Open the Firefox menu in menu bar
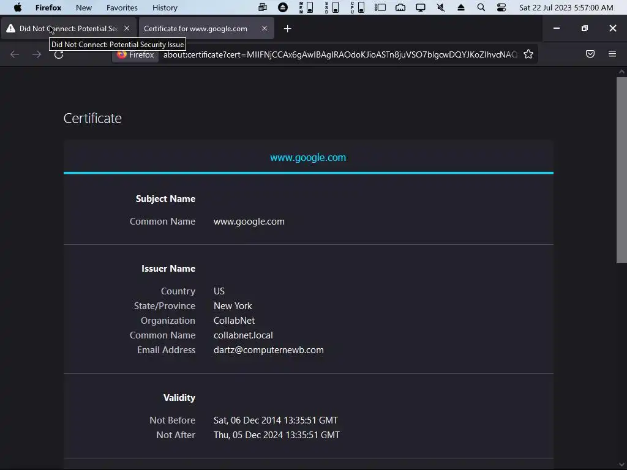Viewport: 627px width, 470px height. (x=48, y=7)
